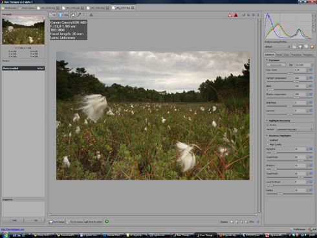The image size is (317, 238).
Task: Select the white balance picker tool
Action: coord(79,15)
